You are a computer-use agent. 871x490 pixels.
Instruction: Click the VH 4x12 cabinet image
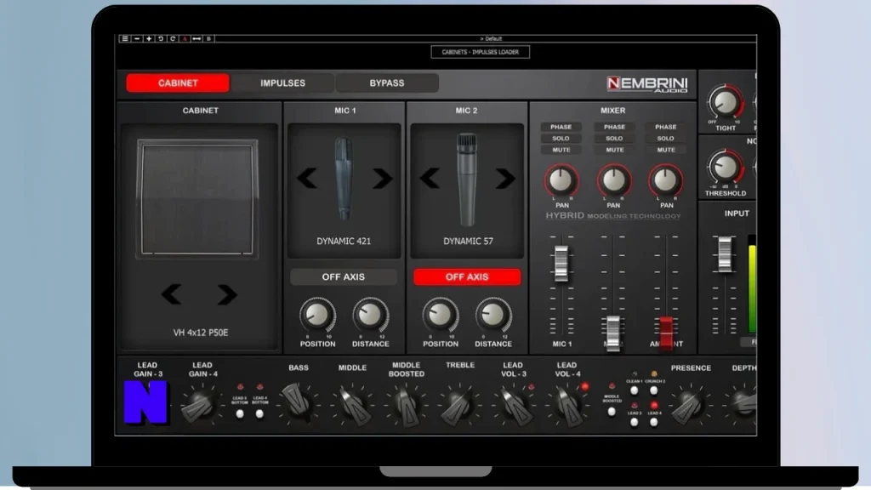[197, 197]
